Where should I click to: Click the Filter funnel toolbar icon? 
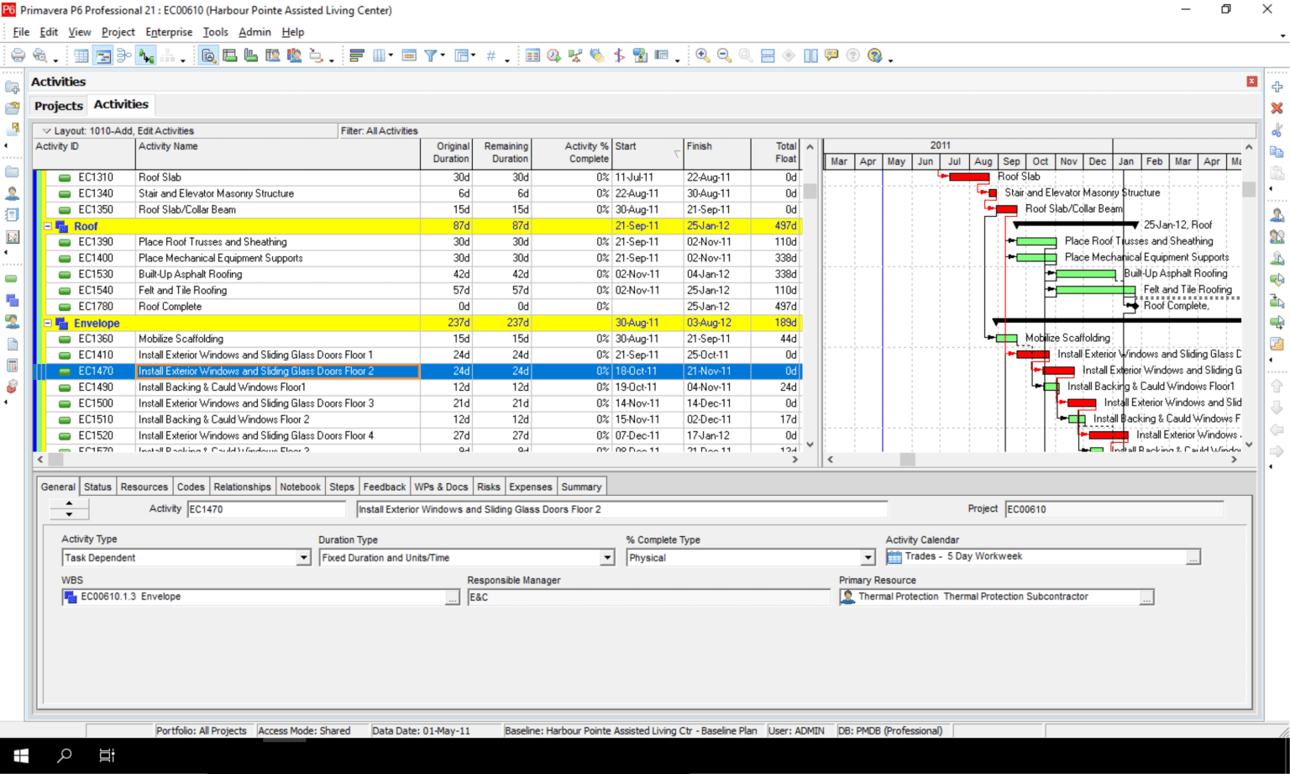pyautogui.click(x=431, y=55)
